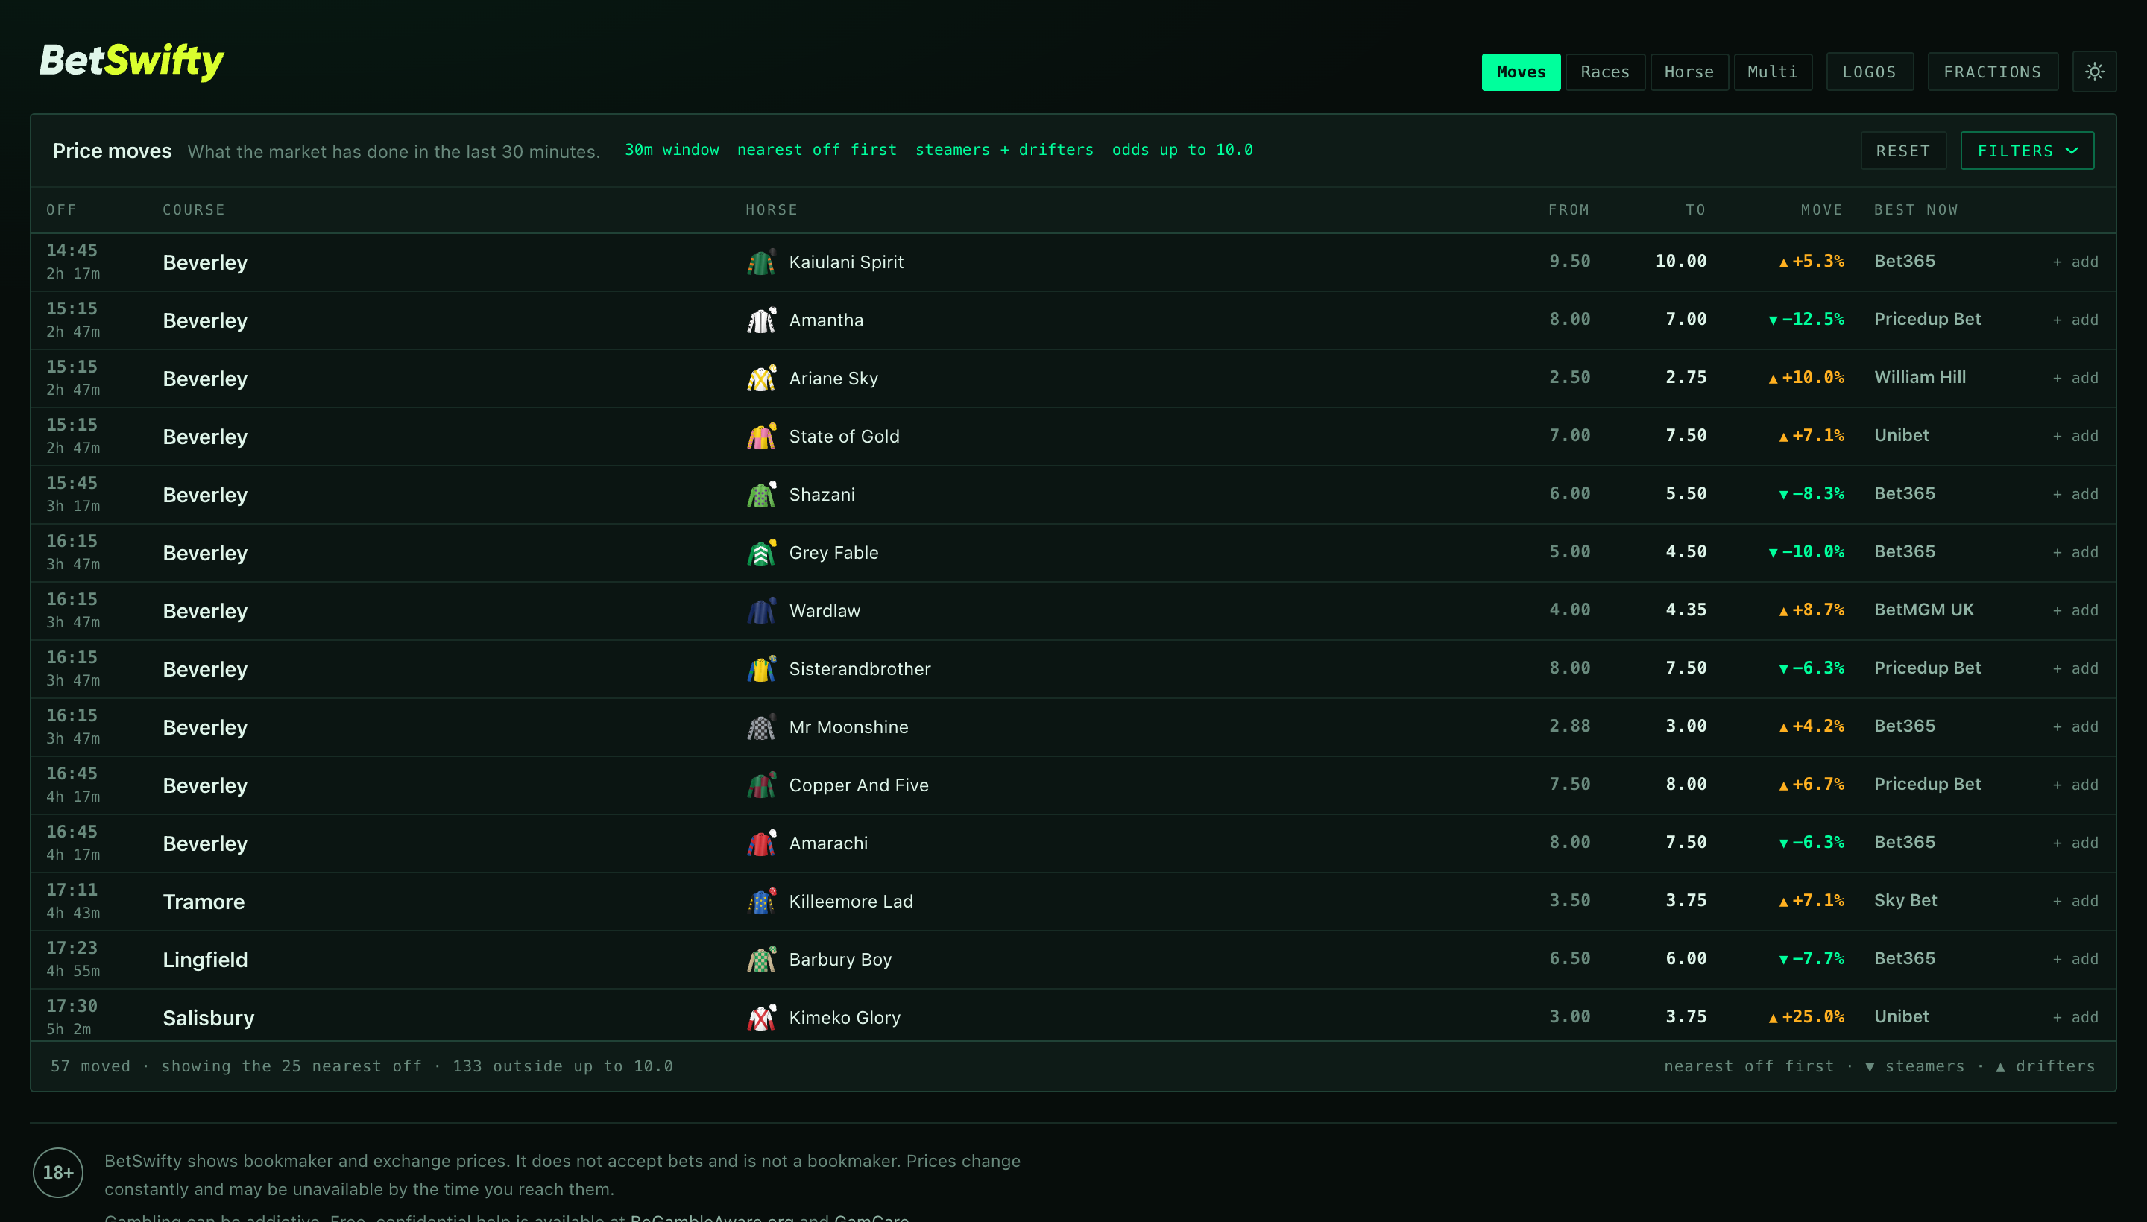Click Grey Fable silks icon
This screenshot has height=1222, width=2147.
(x=762, y=552)
